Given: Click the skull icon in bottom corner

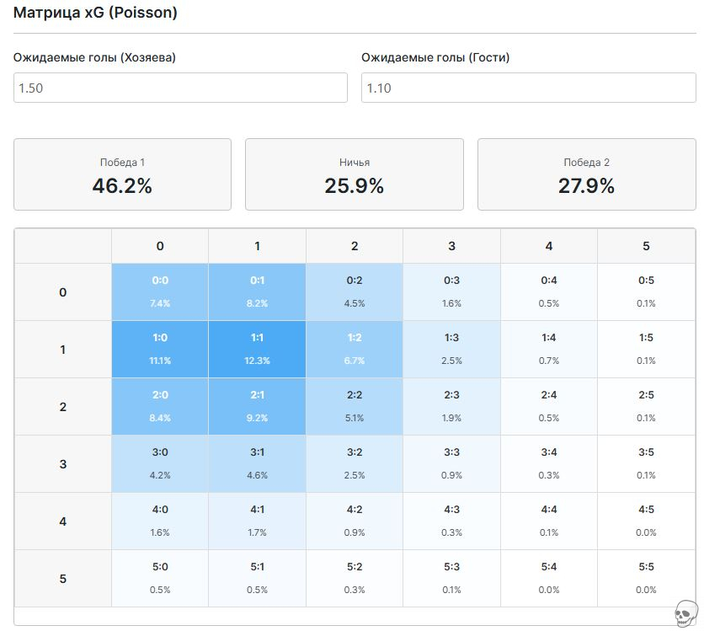Looking at the screenshot, I should pyautogui.click(x=687, y=613).
